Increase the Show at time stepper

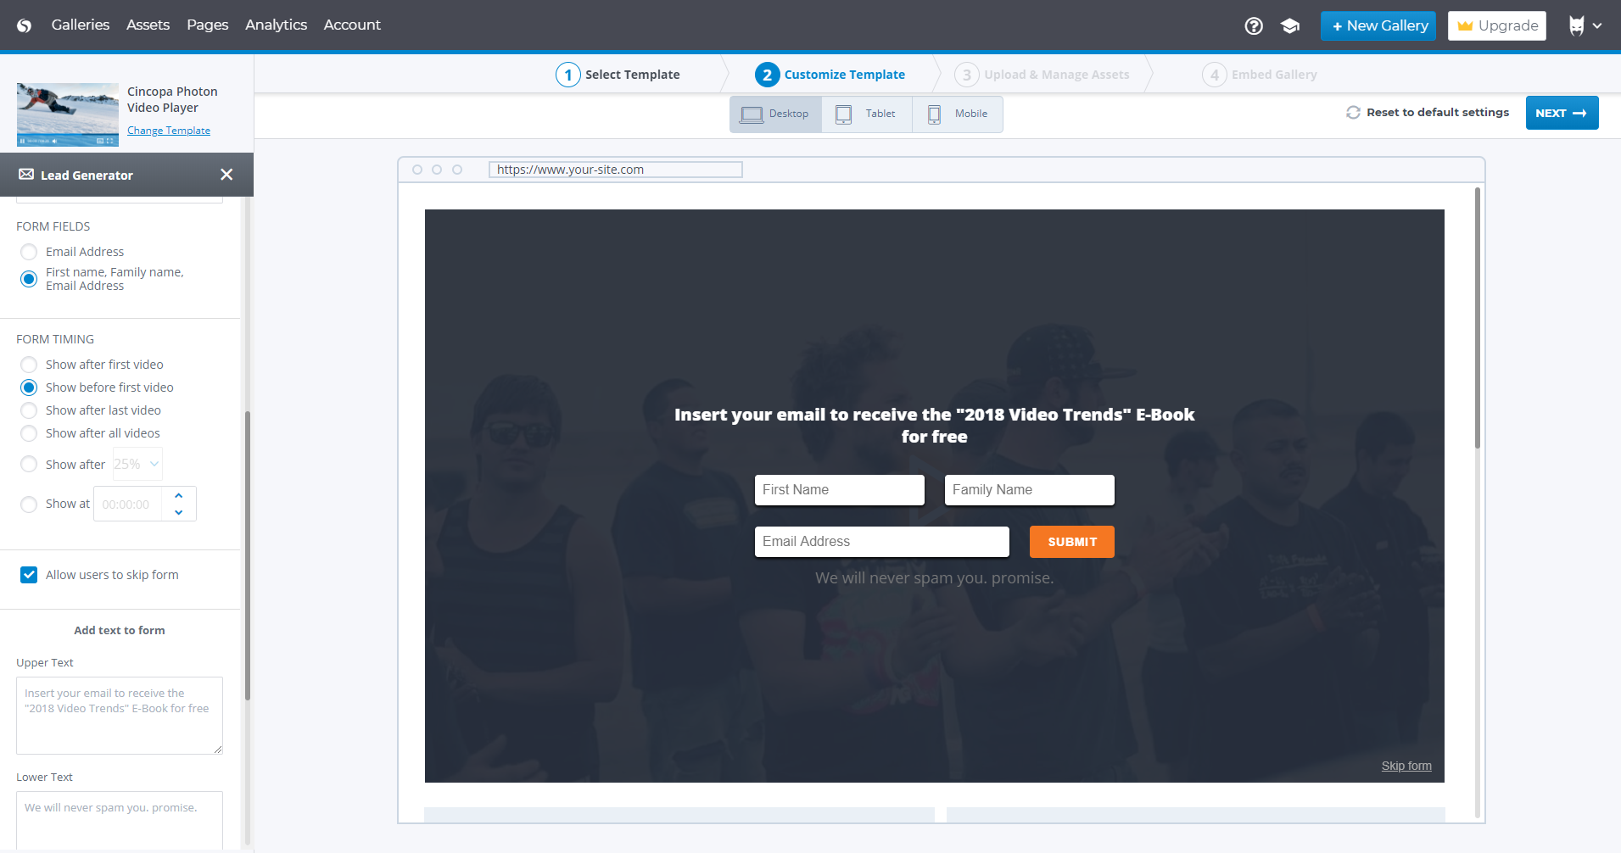click(x=179, y=495)
